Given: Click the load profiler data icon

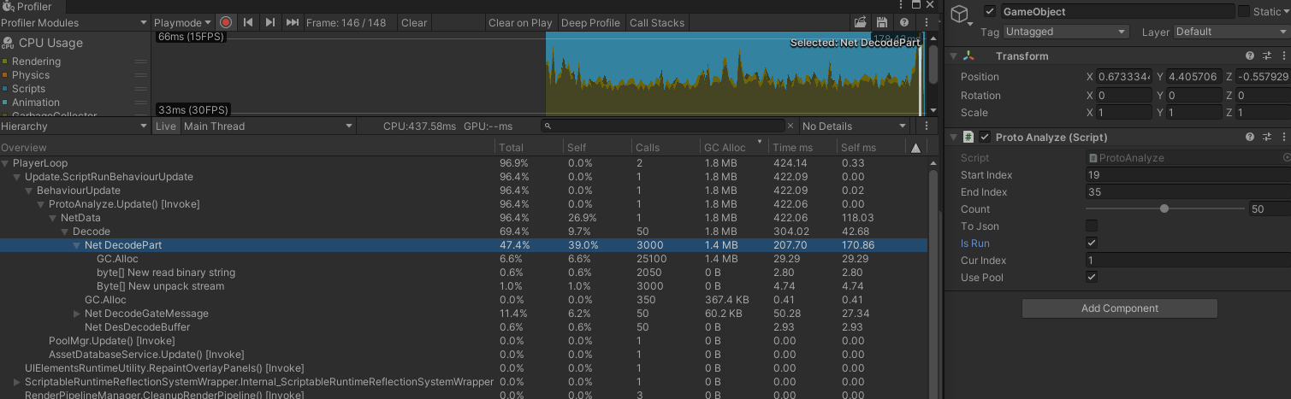Looking at the screenshot, I should (859, 23).
